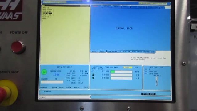Switch to the VQC tab
Image resolution: width=197 pixels, height=111 pixels.
[x=162, y=7]
